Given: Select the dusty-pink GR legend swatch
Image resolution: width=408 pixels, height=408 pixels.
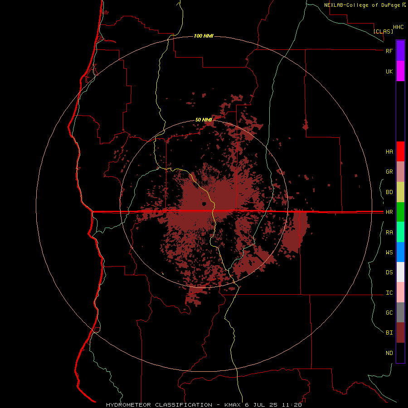Looking at the screenshot, I should point(400,172).
